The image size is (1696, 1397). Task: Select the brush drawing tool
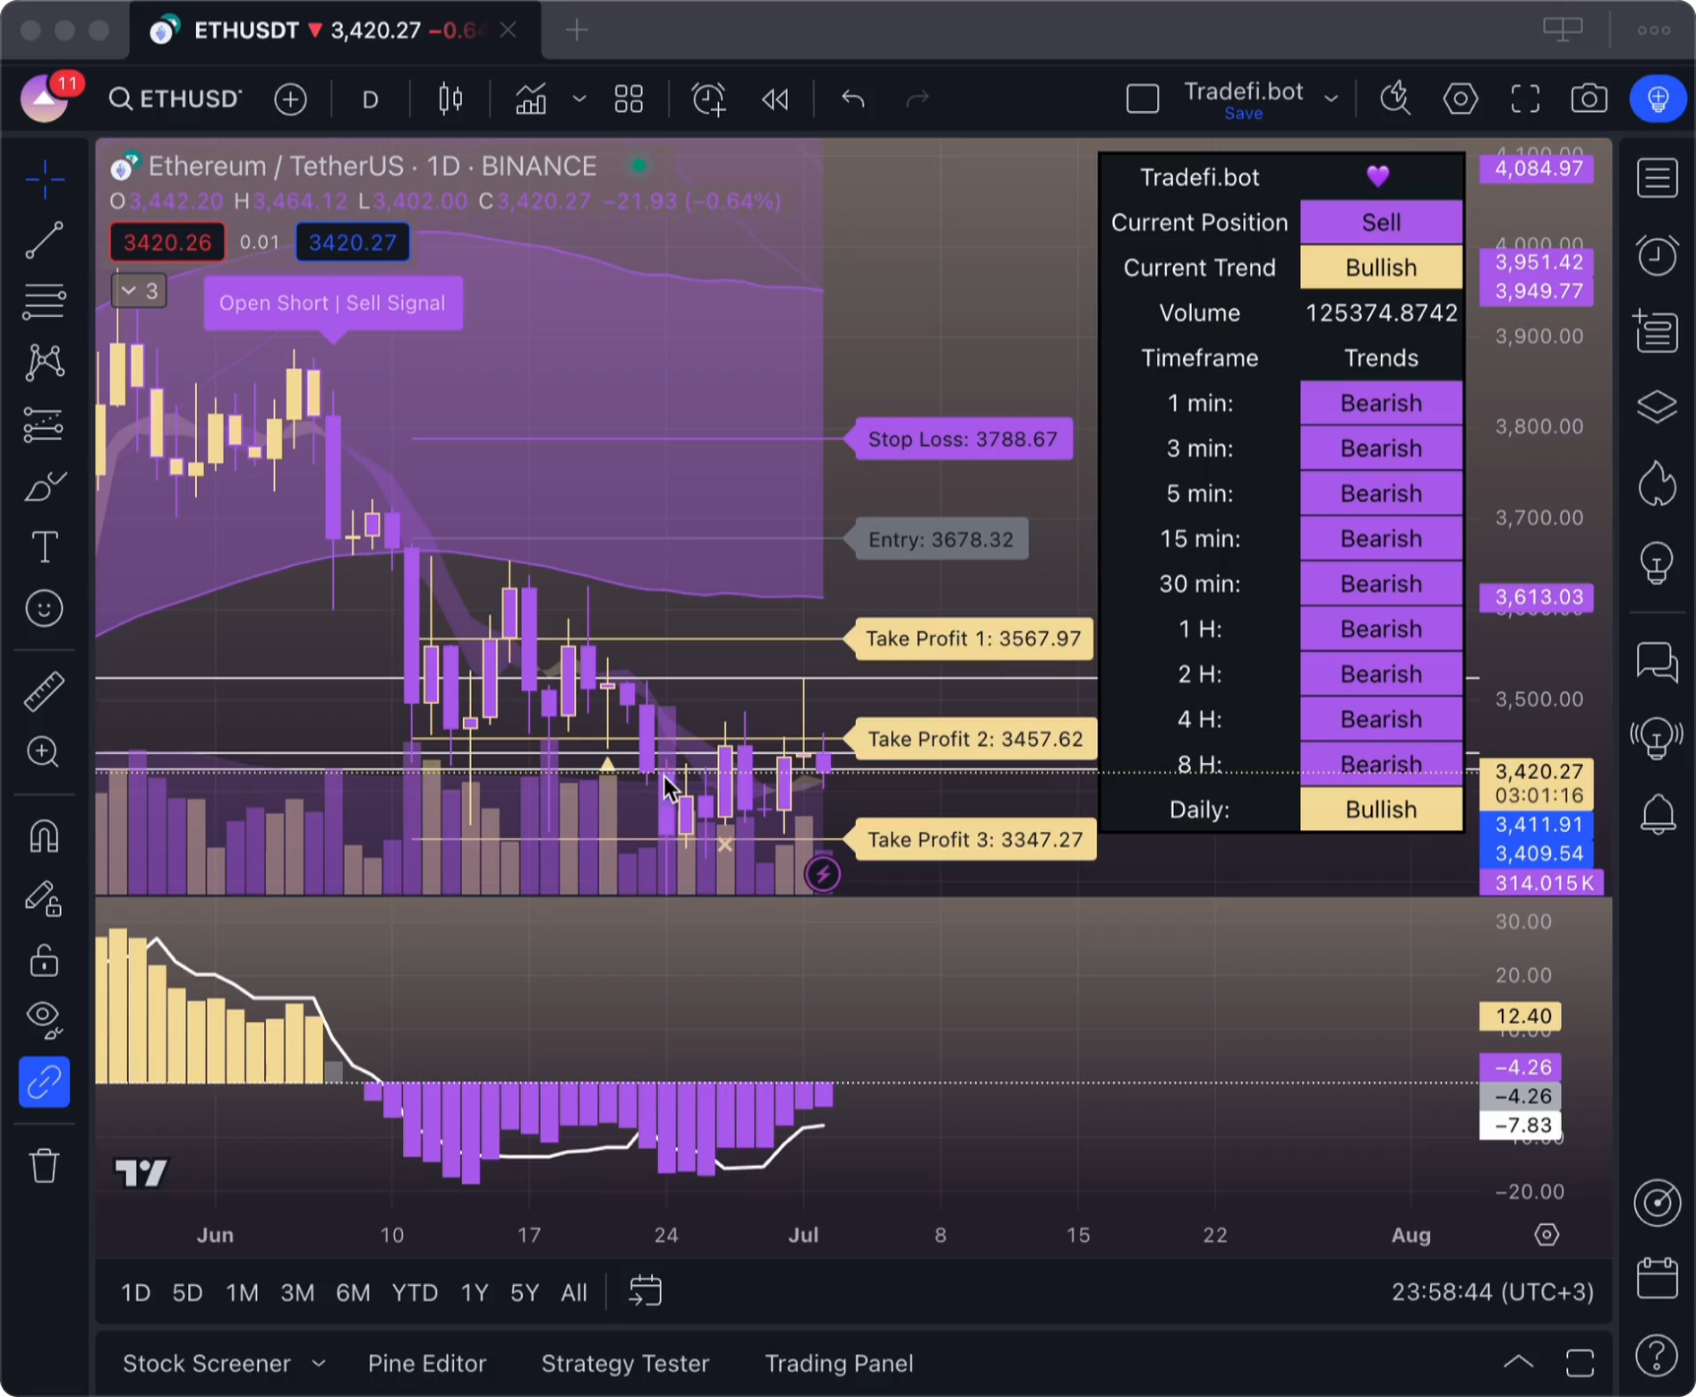pos(44,486)
